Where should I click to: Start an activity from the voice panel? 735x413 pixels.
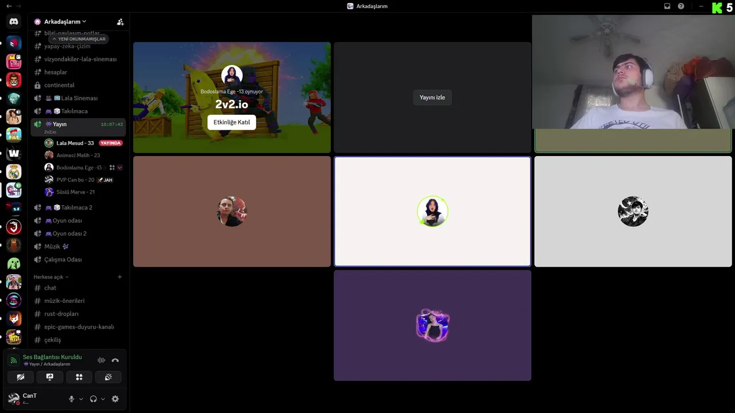coord(79,377)
